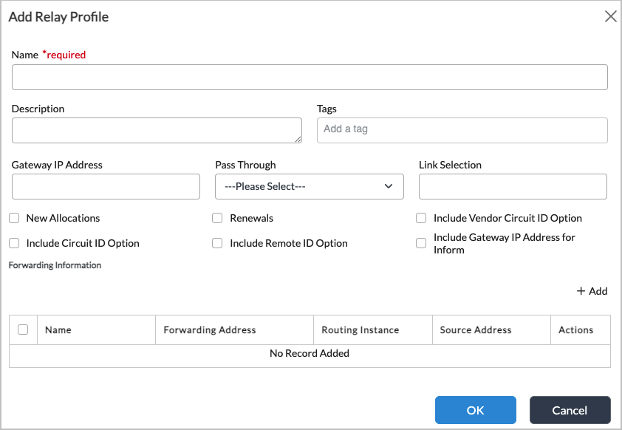
Task: Toggle Include Vendor Circuit ID Option
Action: [421, 218]
